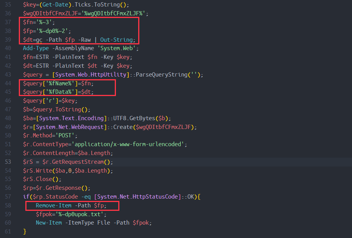The height and width of the screenshot is (238, 352).
Task: Click 'application/x-www-form-urlencoded' string
Action: pyautogui.click(x=128, y=144)
